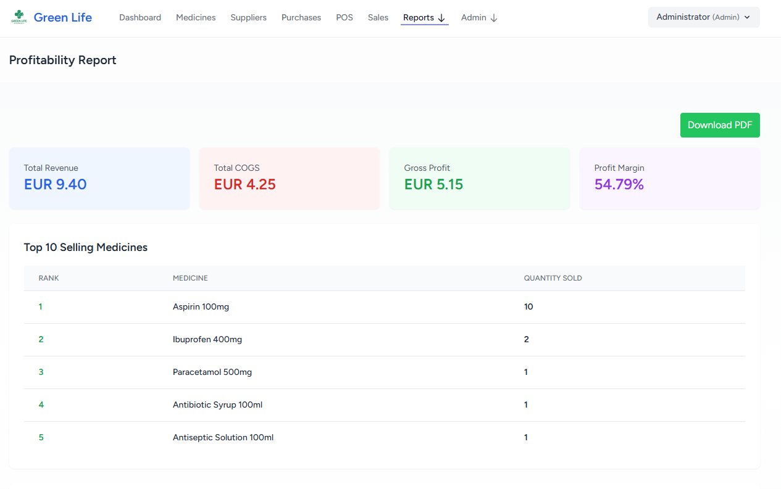The height and width of the screenshot is (489, 781).
Task: Navigate to Suppliers
Action: (x=248, y=18)
